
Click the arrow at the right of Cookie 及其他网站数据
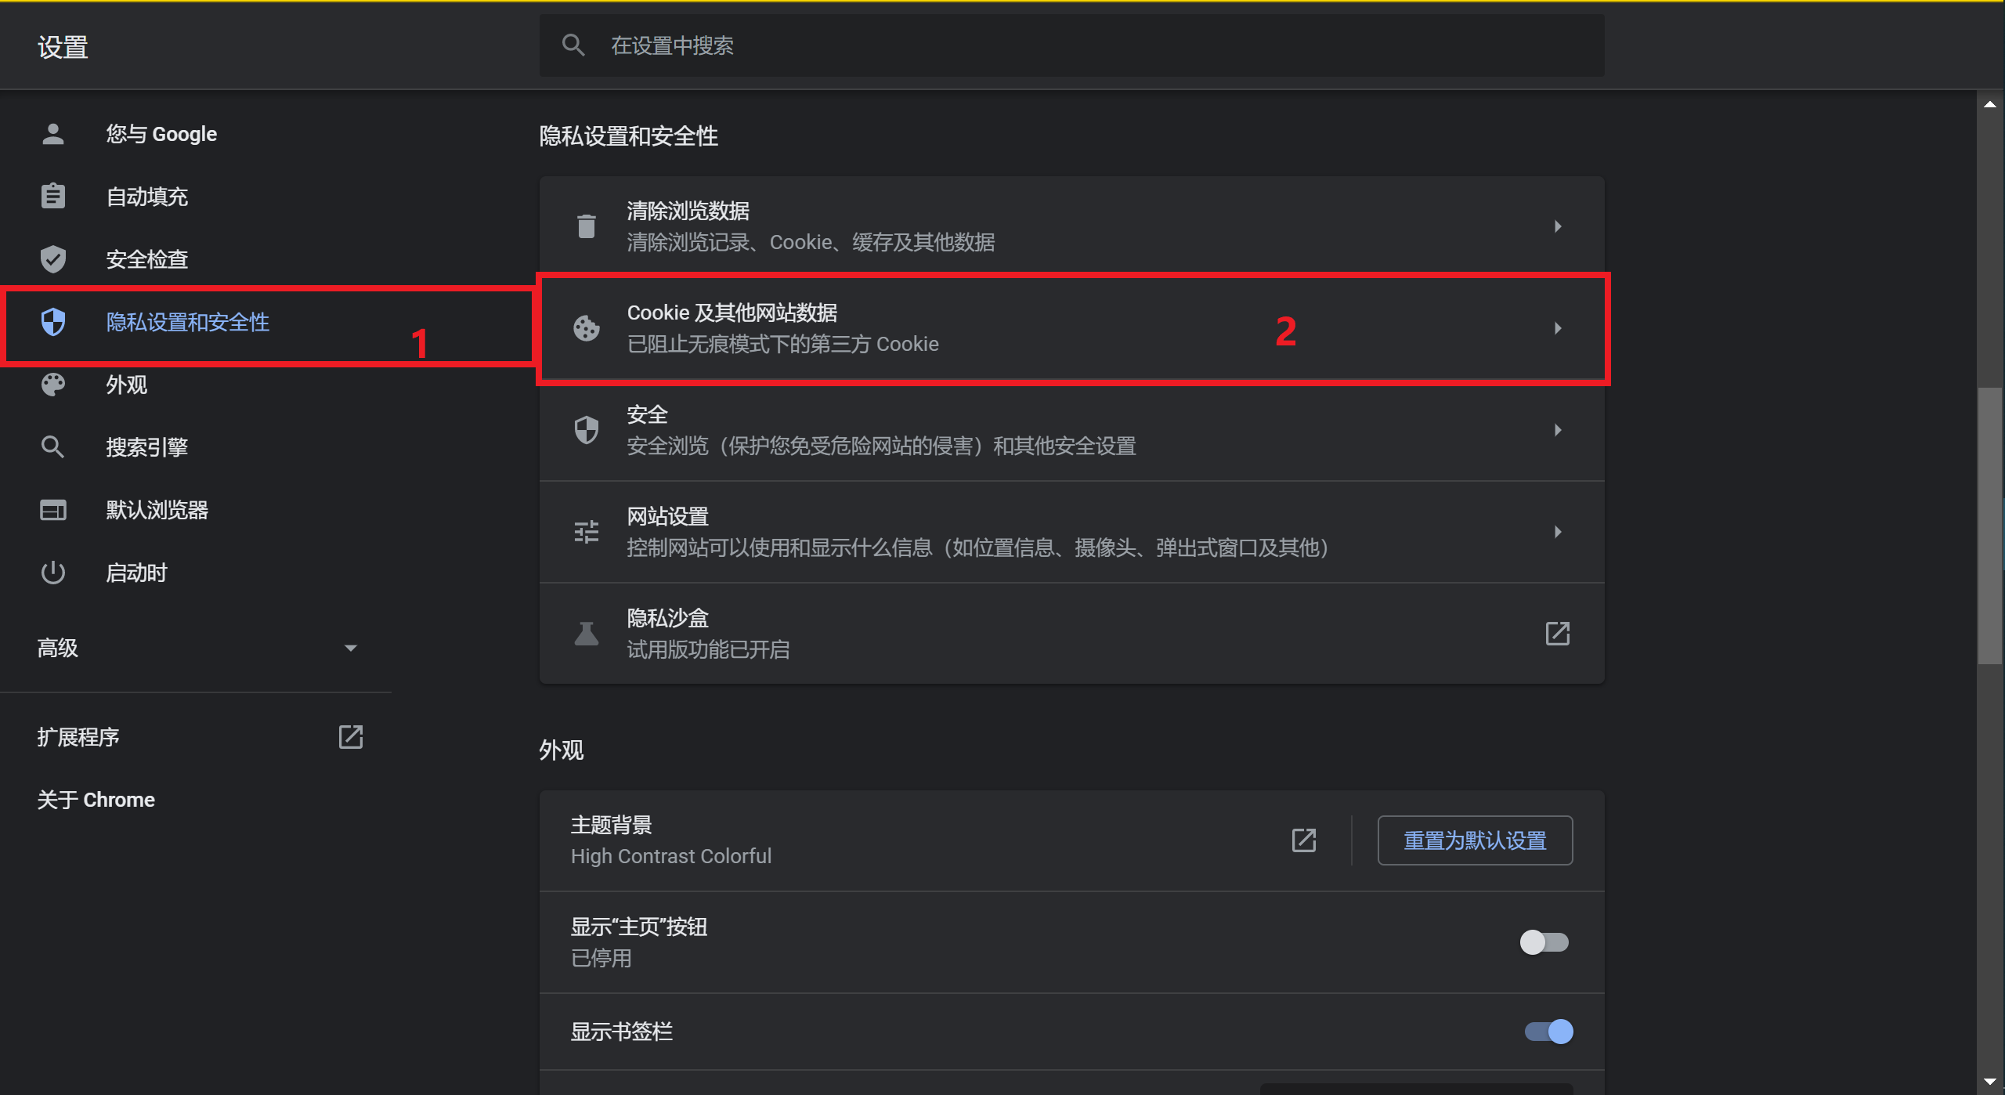click(x=1558, y=328)
